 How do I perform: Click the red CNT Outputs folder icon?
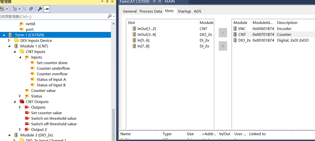click(x=22, y=101)
